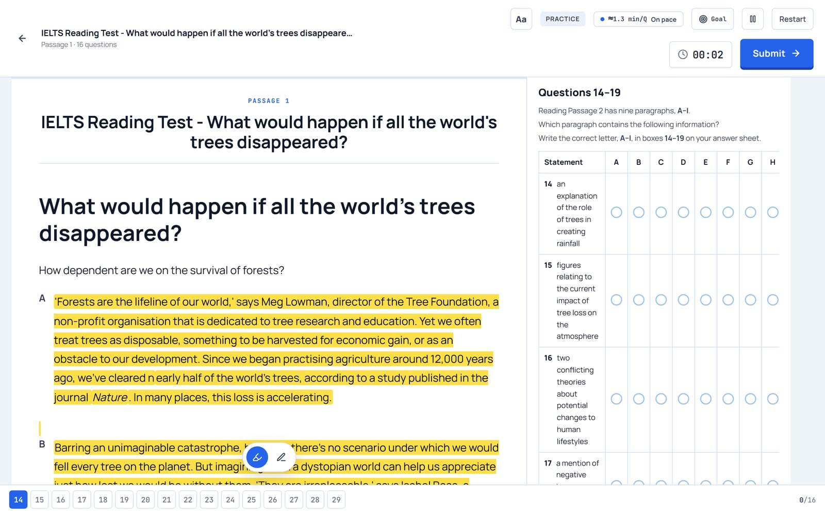Select paragraph D for question 16
The width and height of the screenshot is (825, 515).
click(683, 399)
